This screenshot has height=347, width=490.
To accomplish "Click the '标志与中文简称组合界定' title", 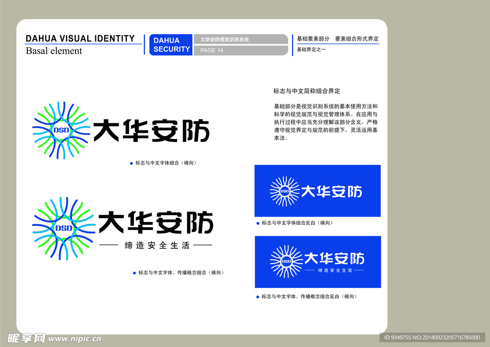I will coord(307,91).
